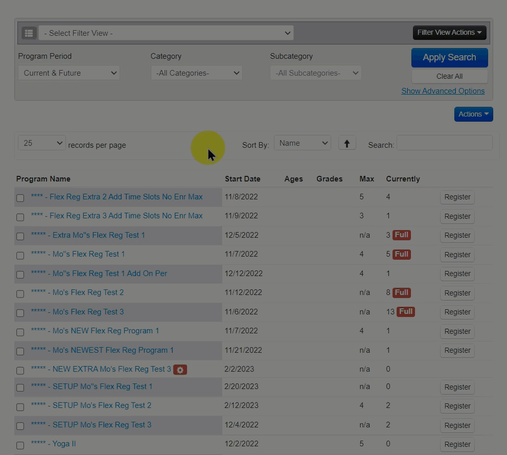Click the Full badge on Extra Mo"s Flex Reg Test 1
Viewport: 507px width, 455px height.
click(x=402, y=235)
